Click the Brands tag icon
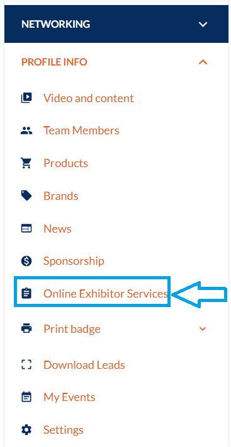Viewport: 231px width, 447px height. click(26, 196)
